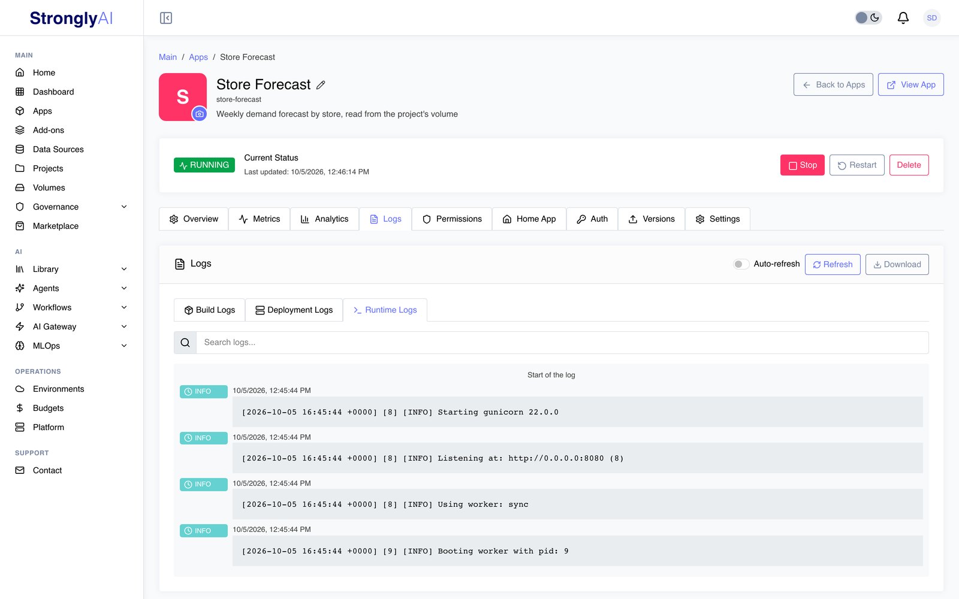Screen dimensions: 959x599
Task: Focus the Search logs field
Action: (562, 343)
